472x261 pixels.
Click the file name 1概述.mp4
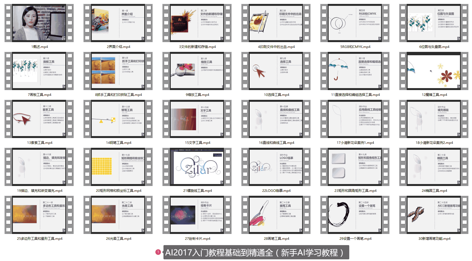point(40,47)
